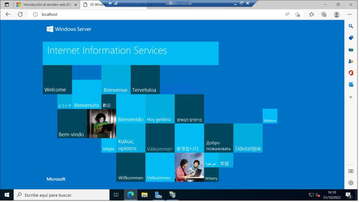Open Collections in the browser toolbar
The width and height of the screenshot is (359, 202).
tap(323, 14)
